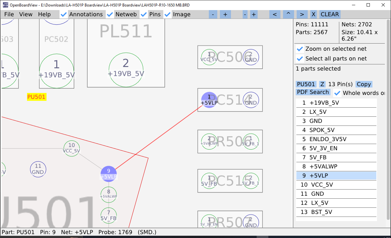
Task: Click Copy next to 13 Pin(s)
Action: click(364, 84)
